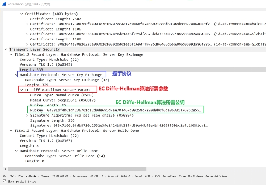266x185 pixels.
Task: Expand the Certificate starting 3082044e…5f169dff
Action: [x=27, y=44]
